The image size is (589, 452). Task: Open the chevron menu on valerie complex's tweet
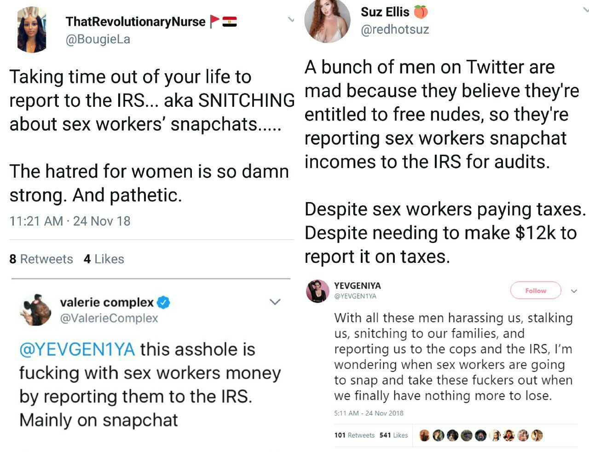click(275, 302)
